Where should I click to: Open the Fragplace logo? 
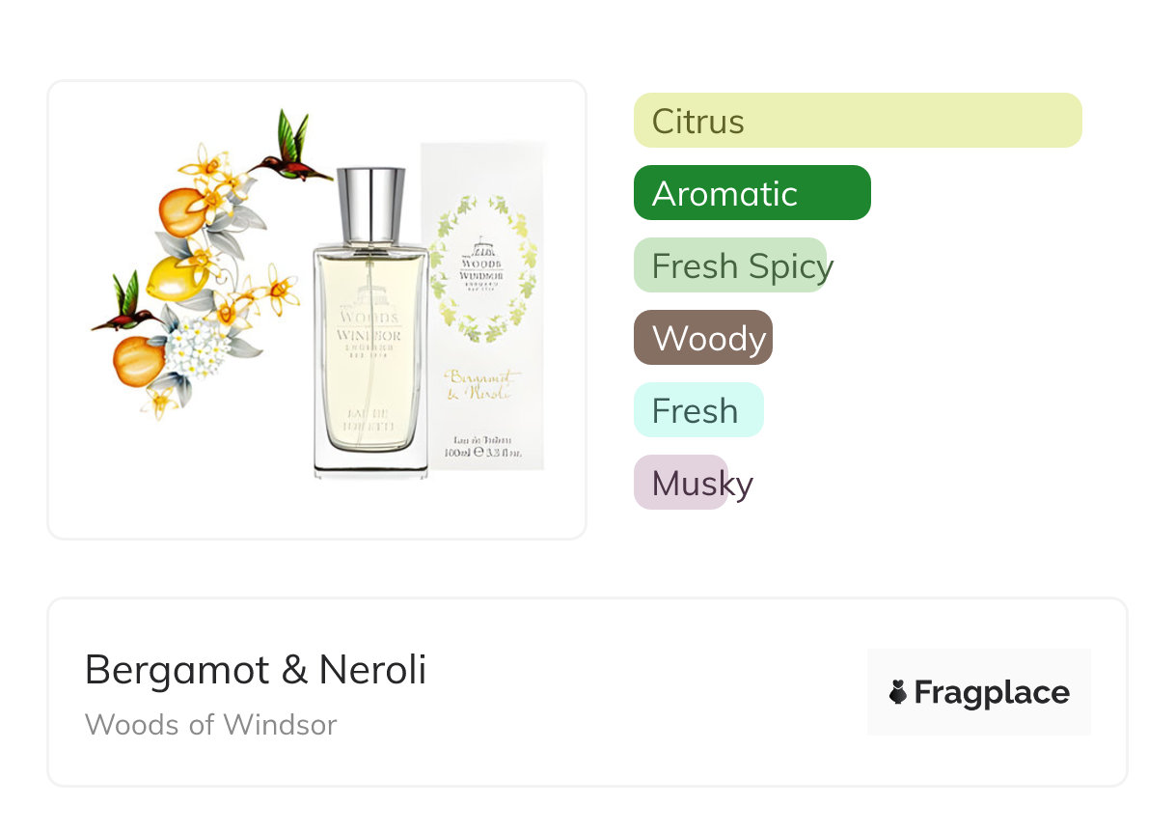pos(979,692)
